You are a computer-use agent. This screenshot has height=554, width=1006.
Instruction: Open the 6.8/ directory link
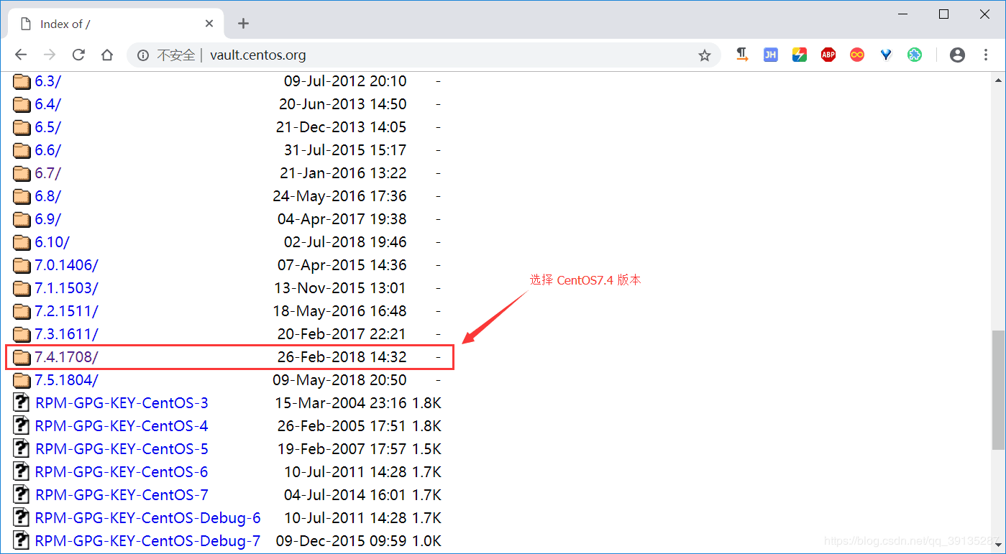(48, 196)
